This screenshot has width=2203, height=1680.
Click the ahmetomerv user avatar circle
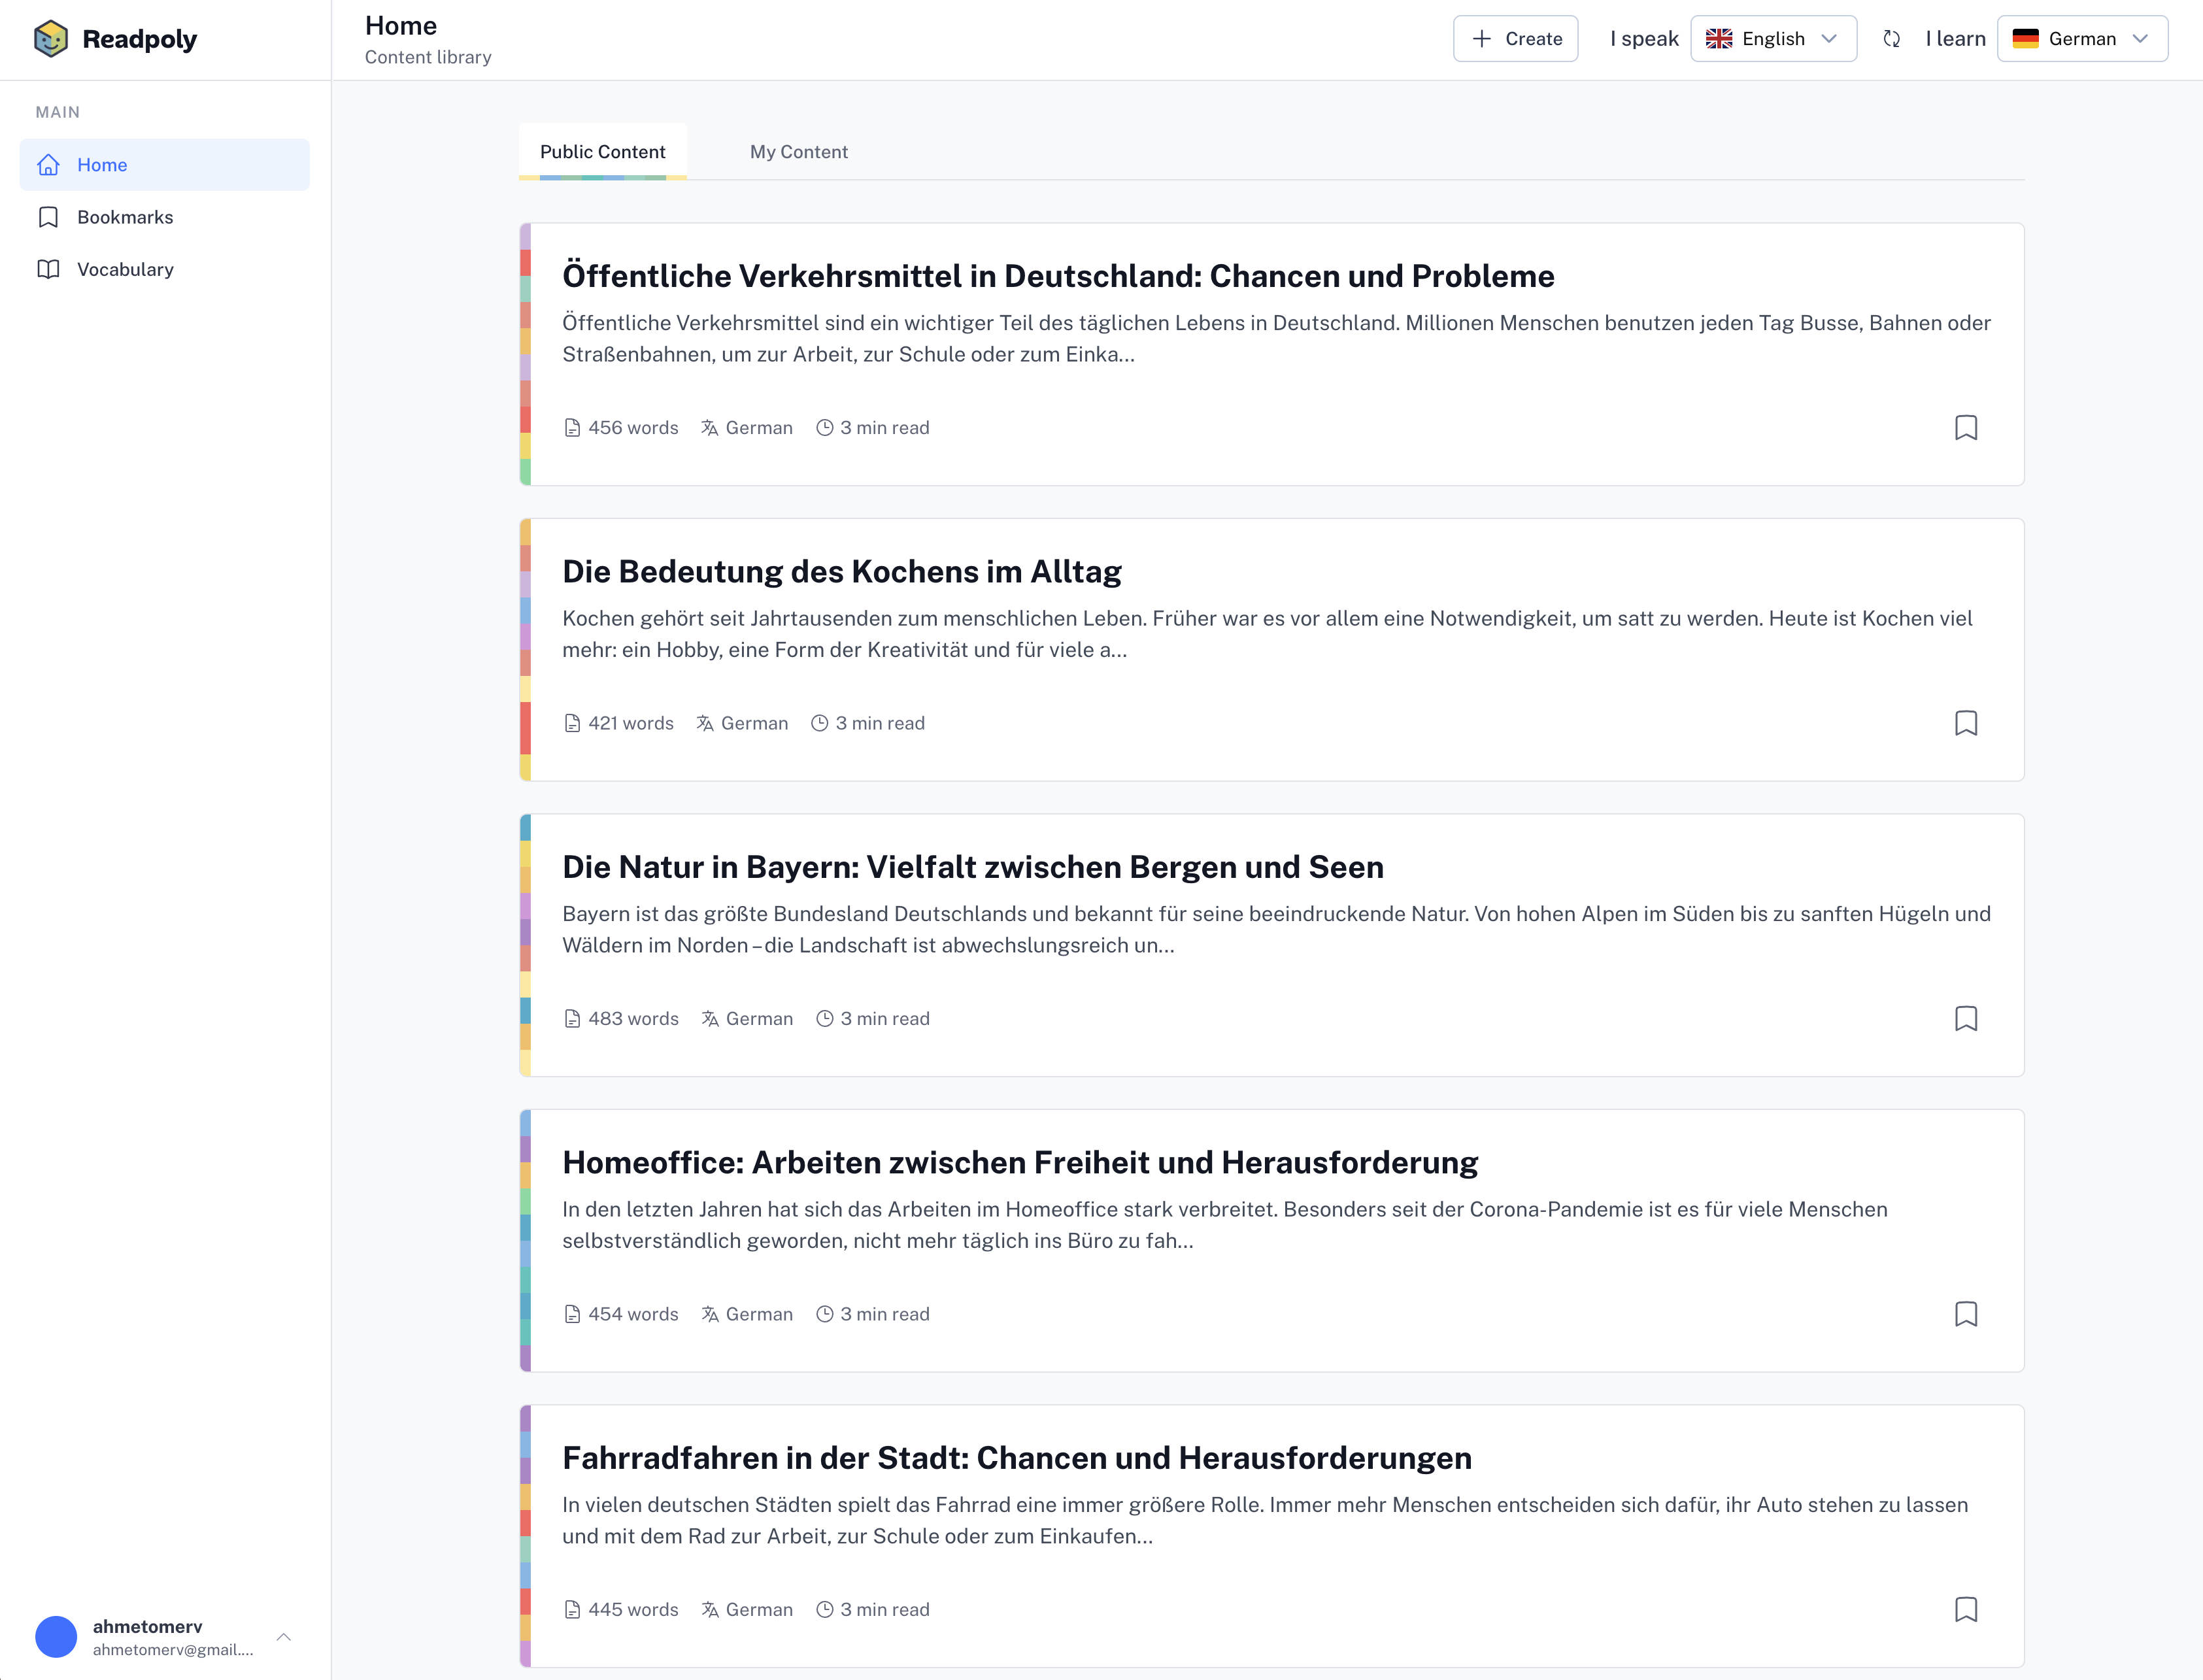(56, 1637)
